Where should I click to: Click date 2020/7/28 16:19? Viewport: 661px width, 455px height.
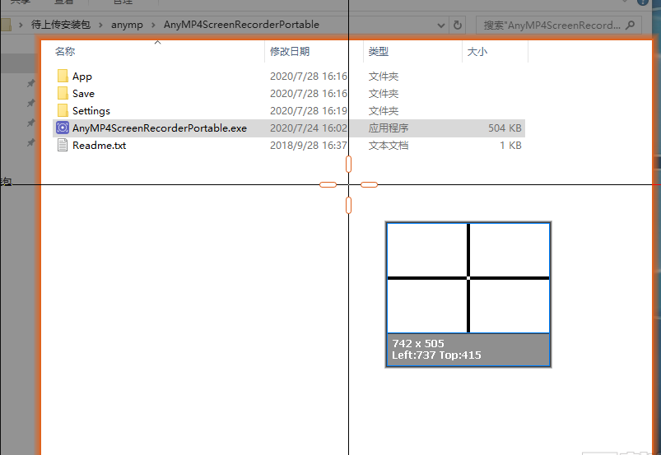[x=309, y=111]
